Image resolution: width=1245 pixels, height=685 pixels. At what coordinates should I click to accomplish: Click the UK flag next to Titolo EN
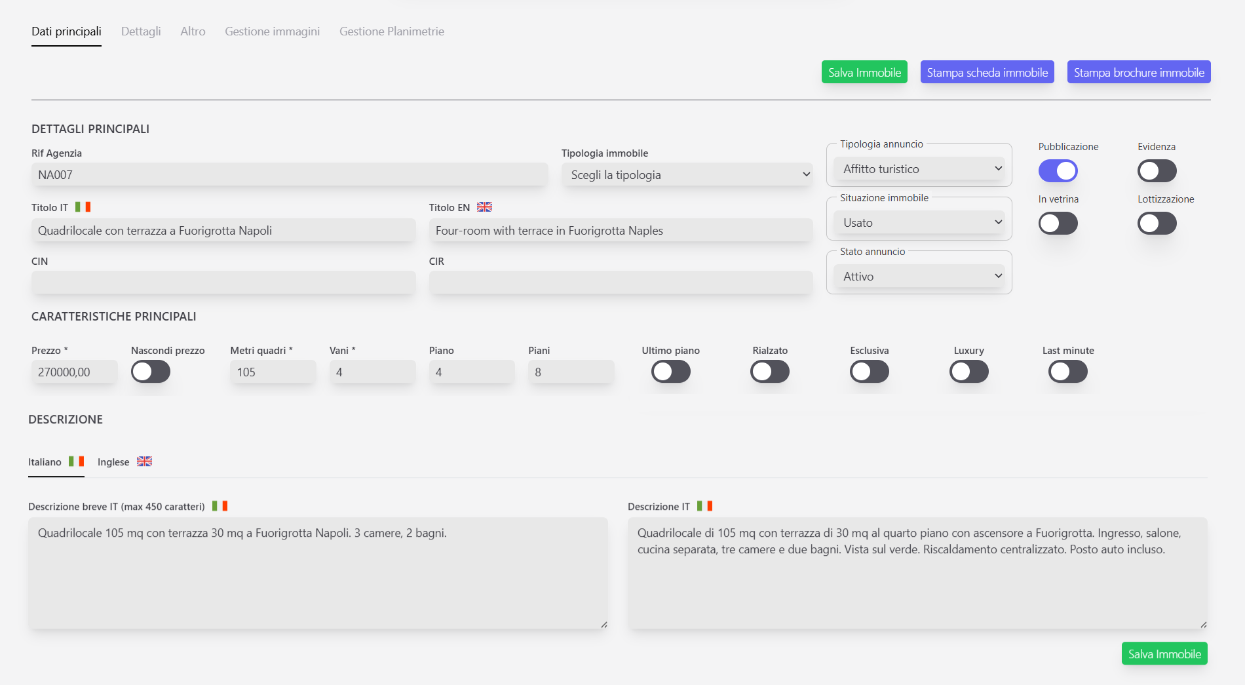click(484, 207)
